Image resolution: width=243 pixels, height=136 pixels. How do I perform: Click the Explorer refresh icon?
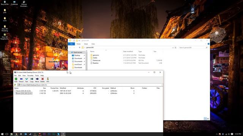(175, 48)
